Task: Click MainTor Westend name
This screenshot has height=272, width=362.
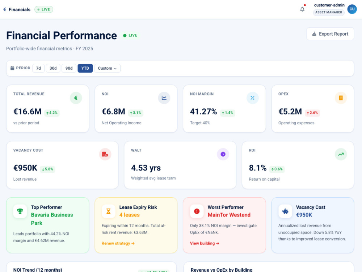Action: 229,215
